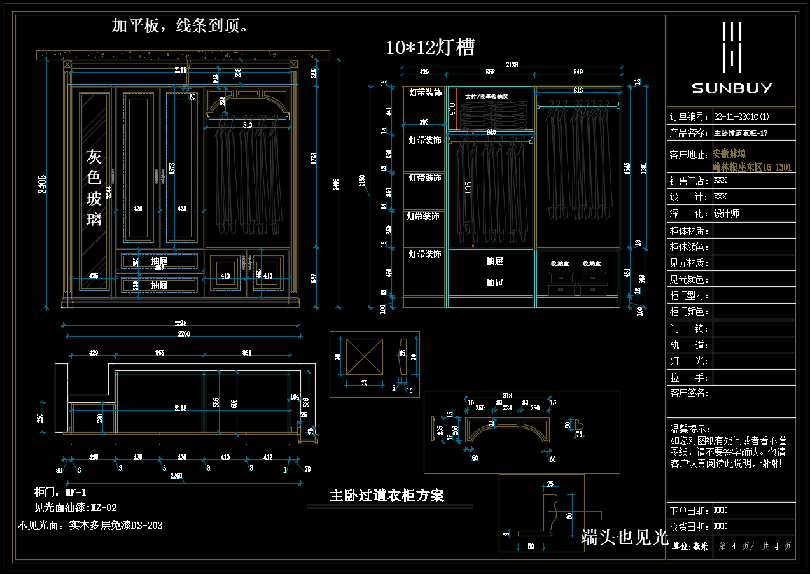
Task: Select the 灰色玻璃 text on the left door
Action: tap(94, 188)
